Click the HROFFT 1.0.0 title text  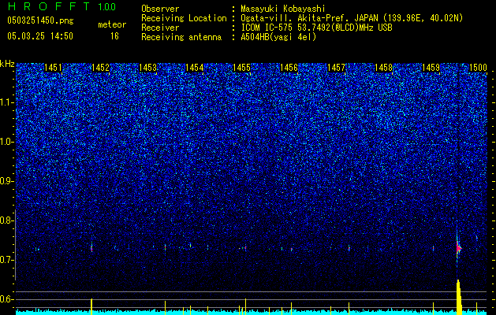click(62, 6)
